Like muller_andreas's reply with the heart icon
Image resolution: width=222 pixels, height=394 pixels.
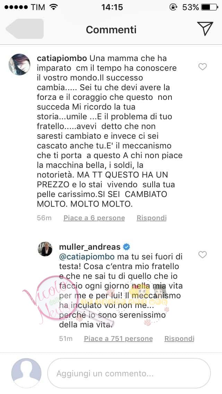pyautogui.click(x=202, y=255)
